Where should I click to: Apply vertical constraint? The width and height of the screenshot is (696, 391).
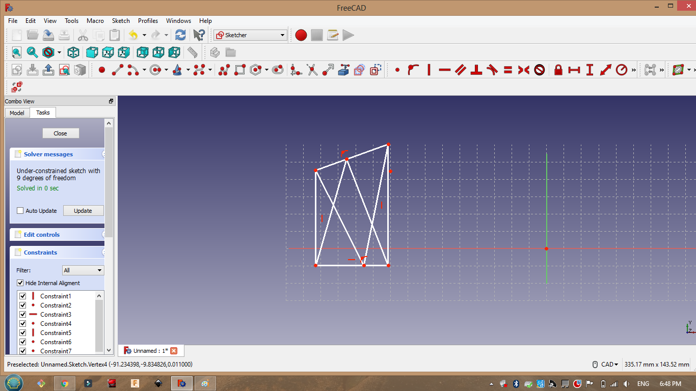[429, 70]
